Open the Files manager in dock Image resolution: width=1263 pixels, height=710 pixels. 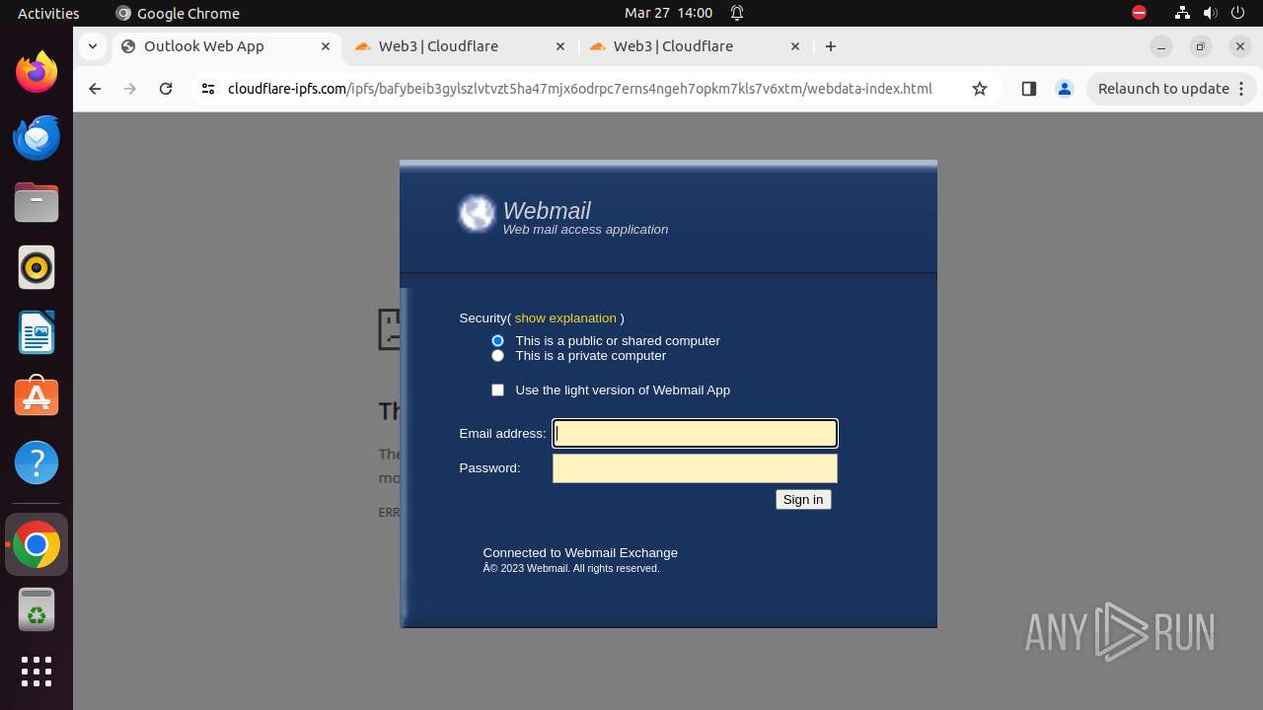coord(37,202)
